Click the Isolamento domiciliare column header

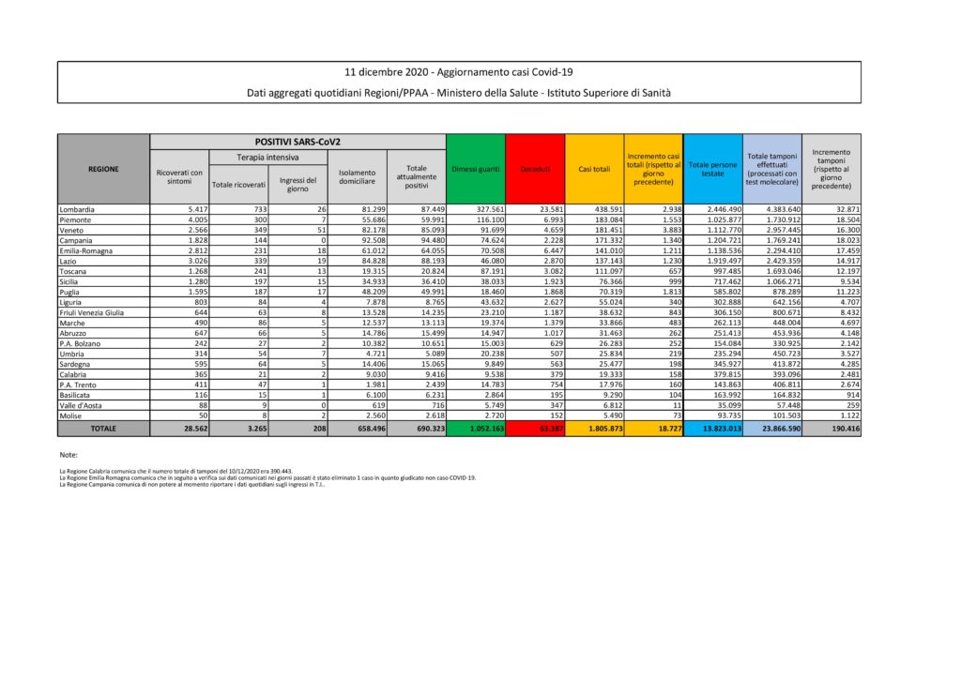pos(357,178)
